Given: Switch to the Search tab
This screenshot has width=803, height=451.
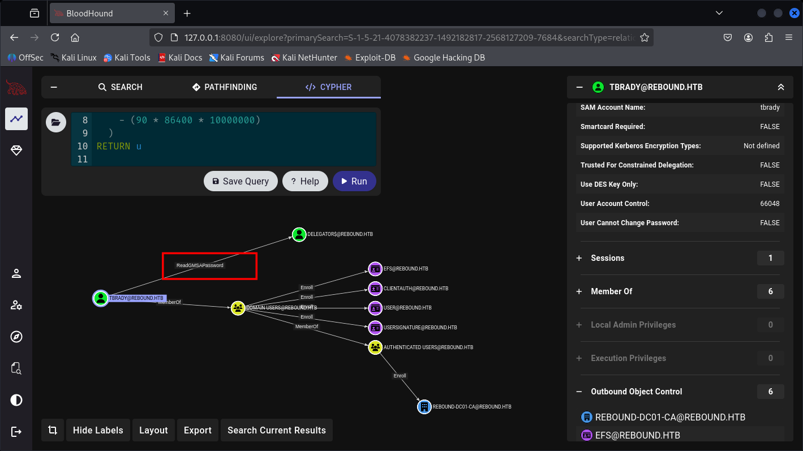Looking at the screenshot, I should tap(120, 87).
